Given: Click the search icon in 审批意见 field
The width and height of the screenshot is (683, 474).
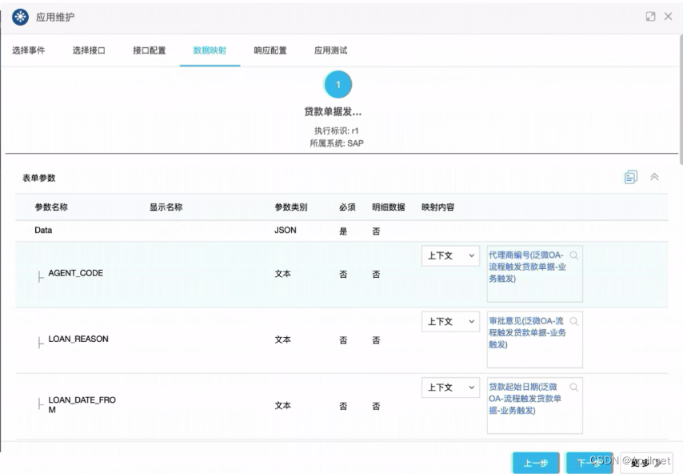Looking at the screenshot, I should (x=574, y=321).
